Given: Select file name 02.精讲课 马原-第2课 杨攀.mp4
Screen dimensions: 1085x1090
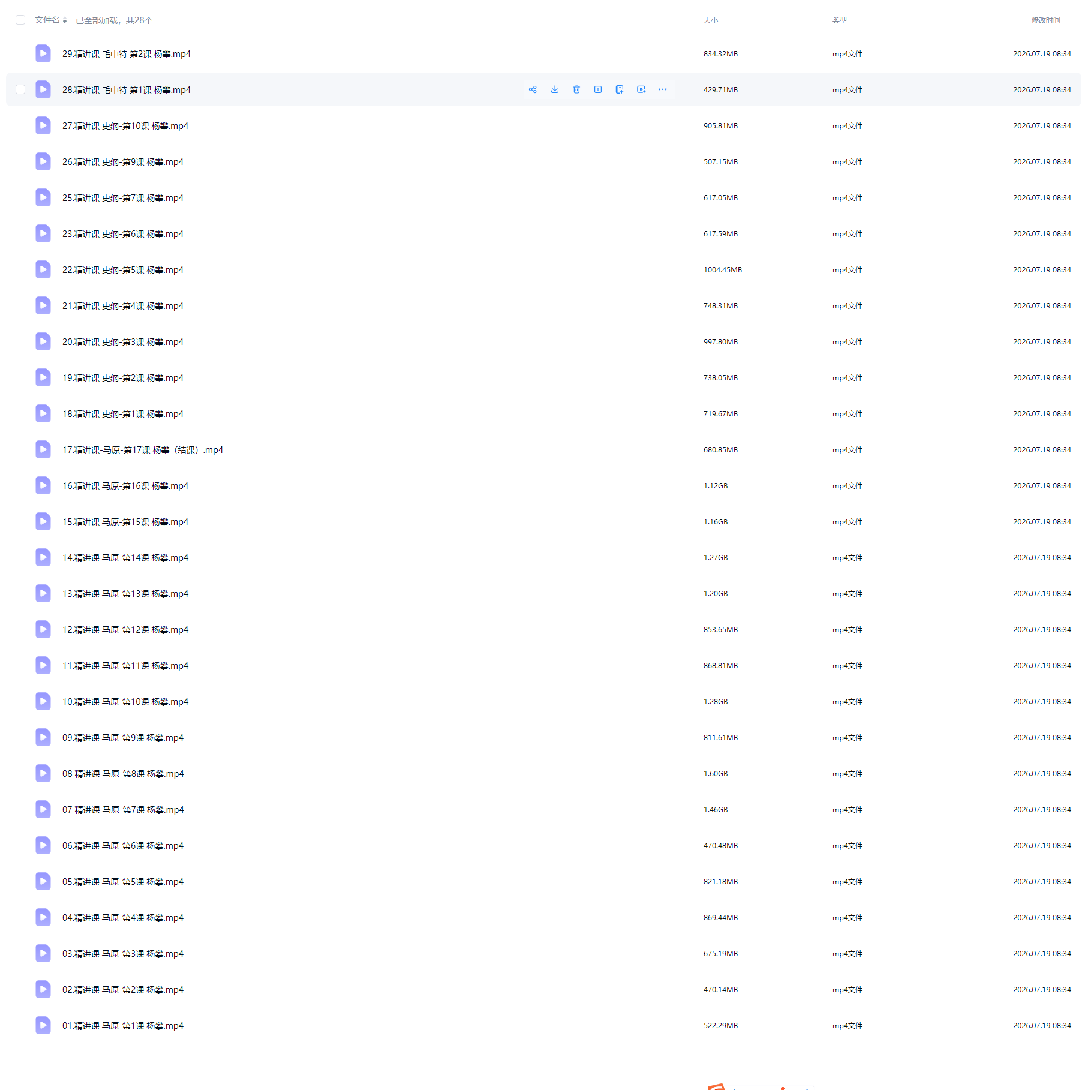Looking at the screenshot, I should pyautogui.click(x=123, y=990).
